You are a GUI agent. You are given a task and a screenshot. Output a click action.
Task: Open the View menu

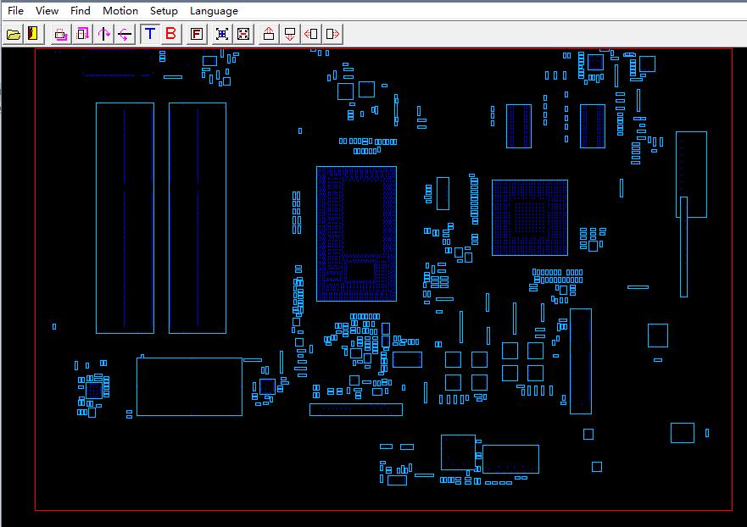click(47, 10)
